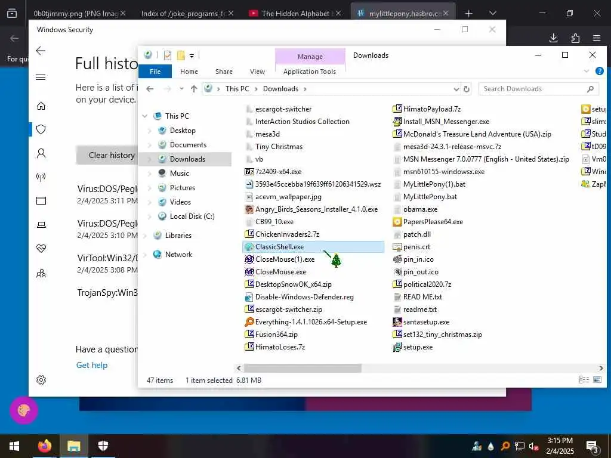The height and width of the screenshot is (458, 611).
Task: Open Application Tools ribbon tab
Action: tap(310, 72)
